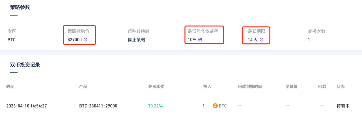362x127 pixels.
Task: Click the orange Bitcoin coin icon
Action: 215,106
